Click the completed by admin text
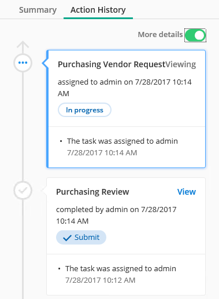 (x=116, y=215)
